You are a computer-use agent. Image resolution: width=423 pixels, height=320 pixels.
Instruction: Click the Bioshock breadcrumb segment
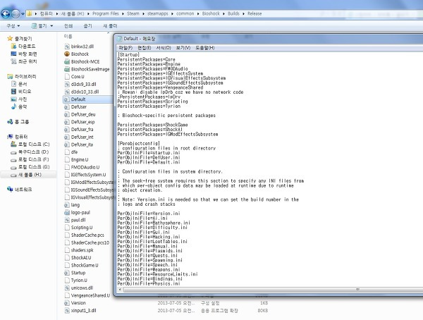pyautogui.click(x=211, y=13)
